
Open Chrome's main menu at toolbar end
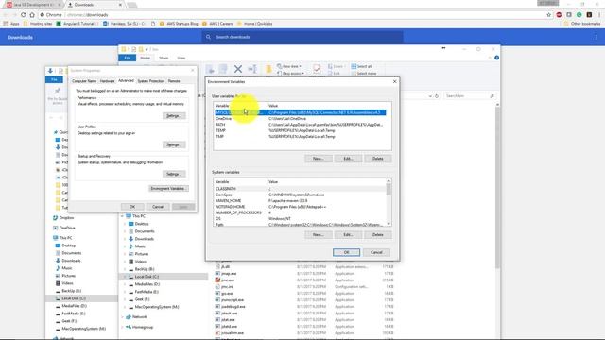tap(599, 15)
